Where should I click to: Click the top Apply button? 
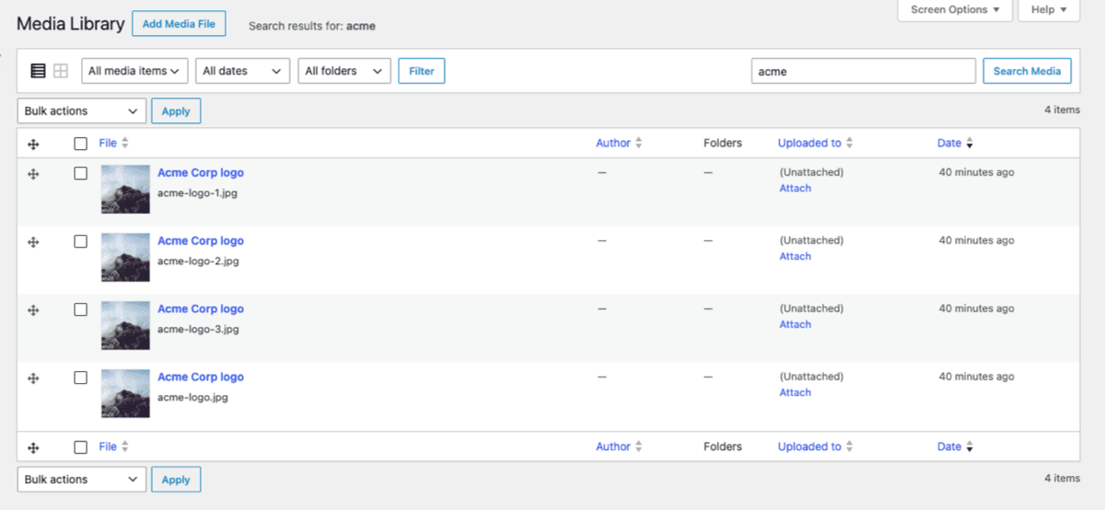click(x=176, y=111)
